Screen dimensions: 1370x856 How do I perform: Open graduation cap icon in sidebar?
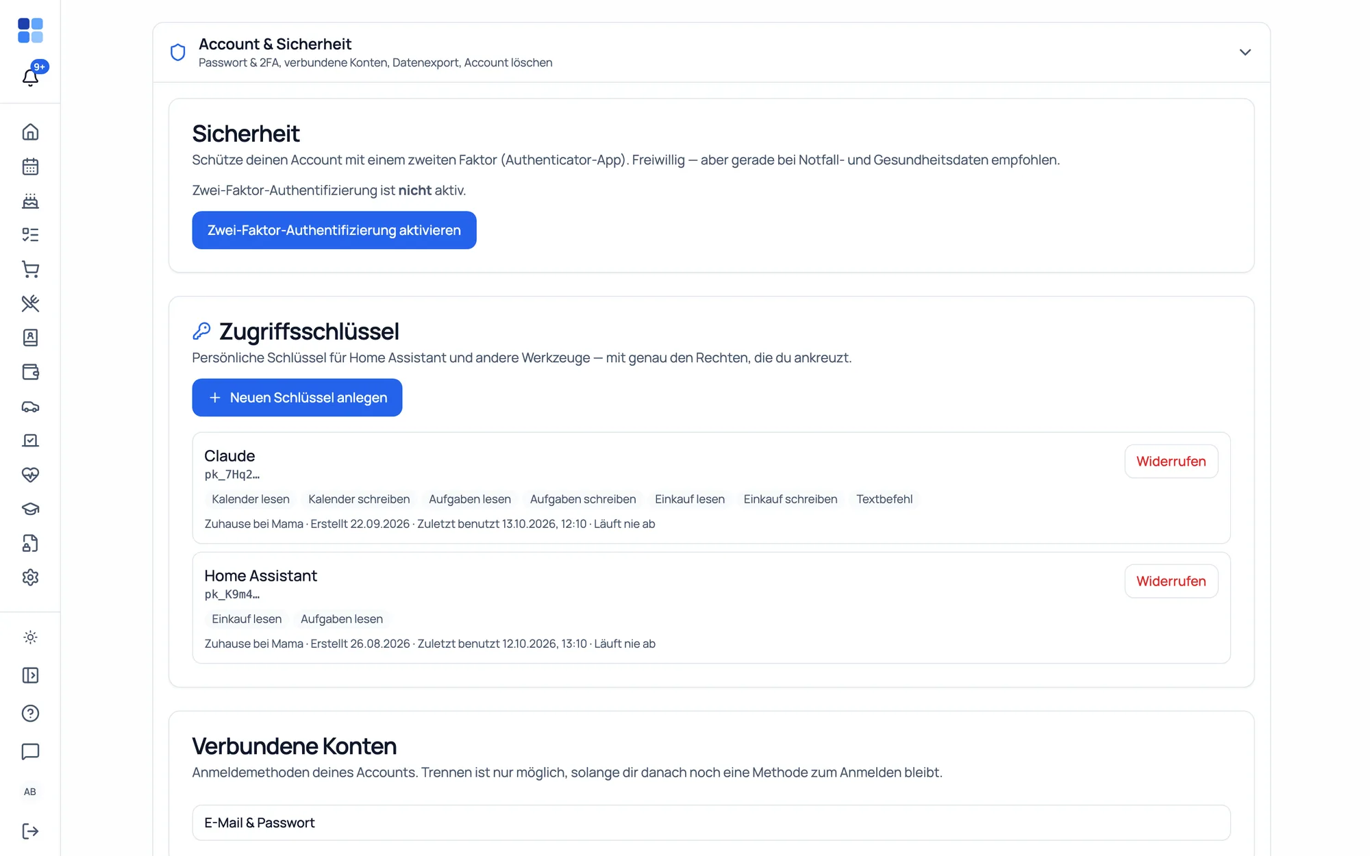[30, 509]
